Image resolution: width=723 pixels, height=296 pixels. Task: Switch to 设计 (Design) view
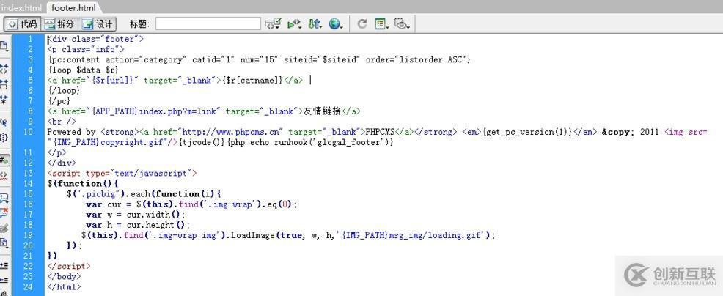point(98,24)
